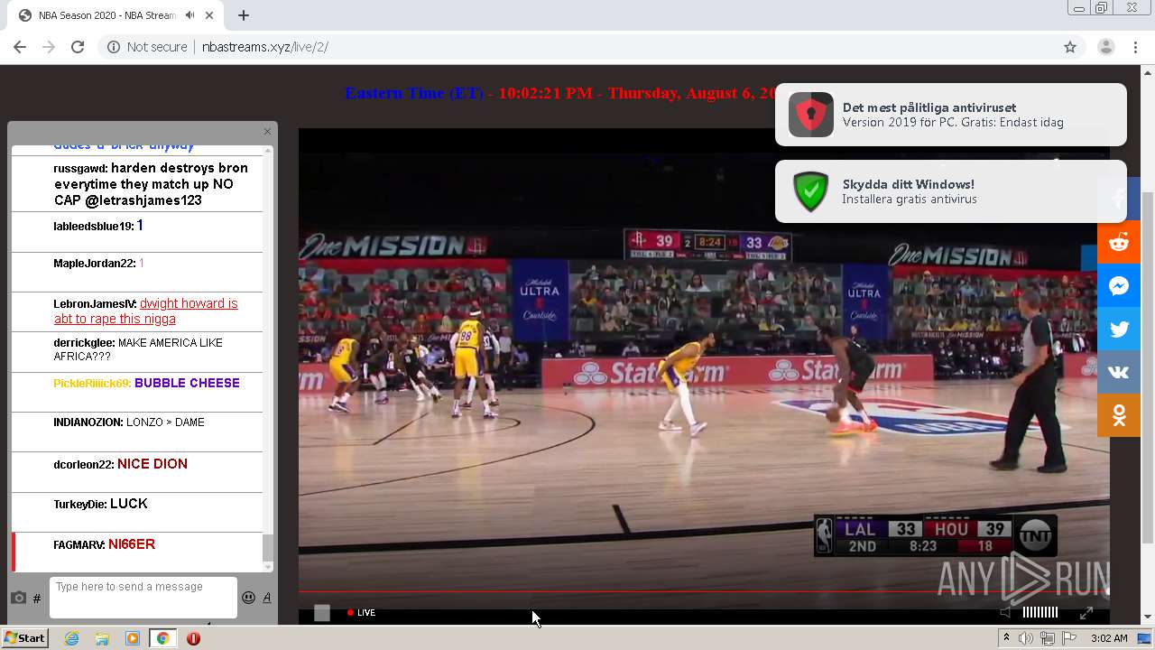Open the 'Det mest pålitliga antiviruset' notification
Viewport: 1155px width, 650px height.
point(951,115)
